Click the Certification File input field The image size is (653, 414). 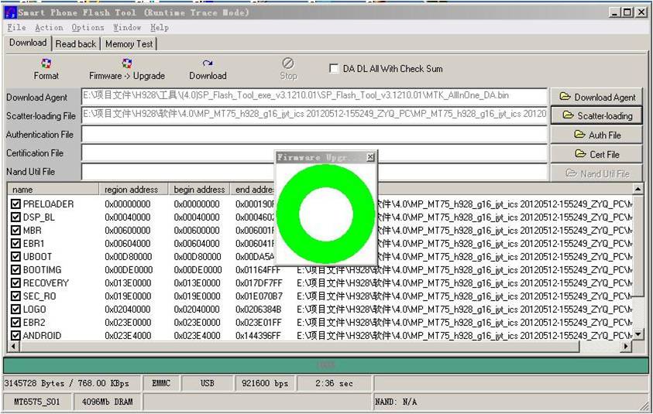point(314,153)
